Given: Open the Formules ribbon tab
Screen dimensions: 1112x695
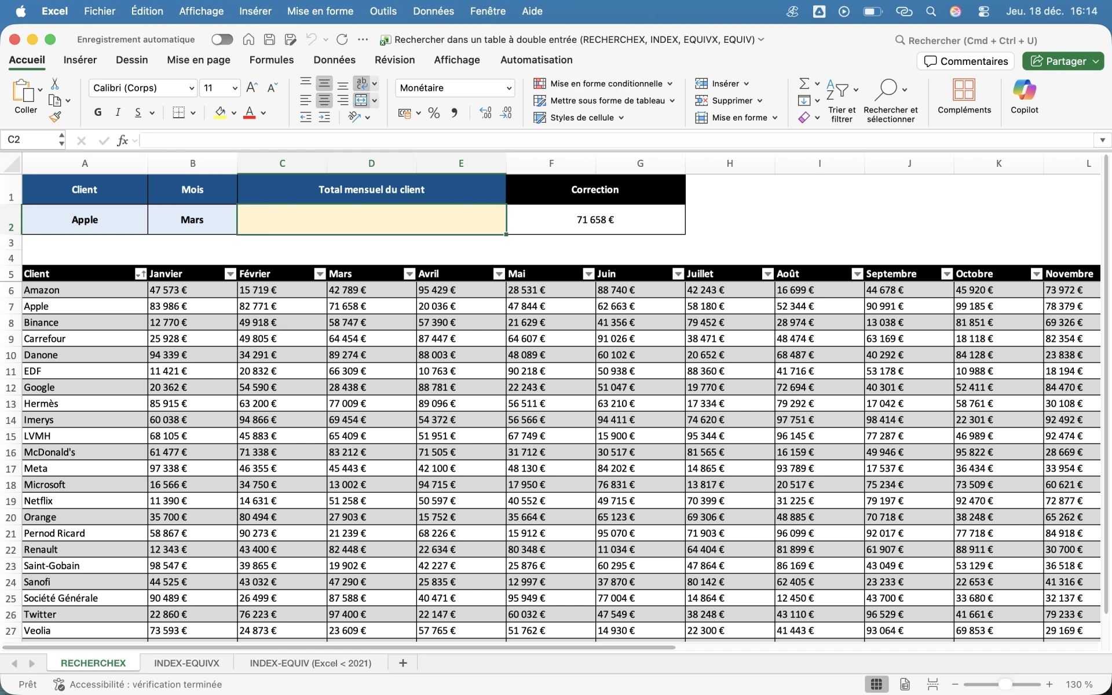Looking at the screenshot, I should point(272,60).
